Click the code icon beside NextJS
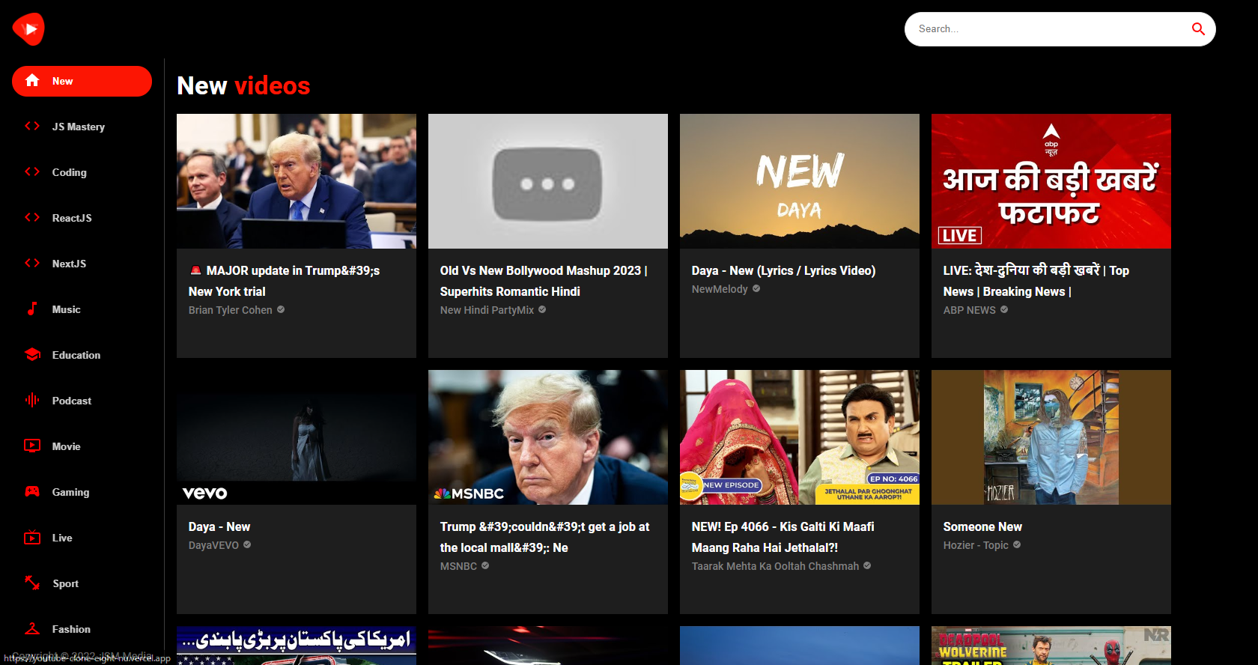The width and height of the screenshot is (1258, 665). coord(32,264)
